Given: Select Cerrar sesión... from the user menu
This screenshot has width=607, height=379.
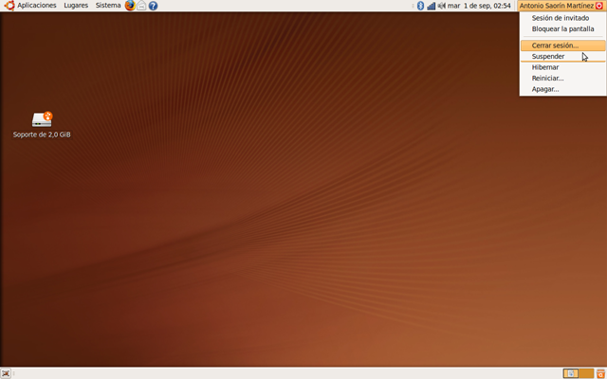Looking at the screenshot, I should [555, 45].
